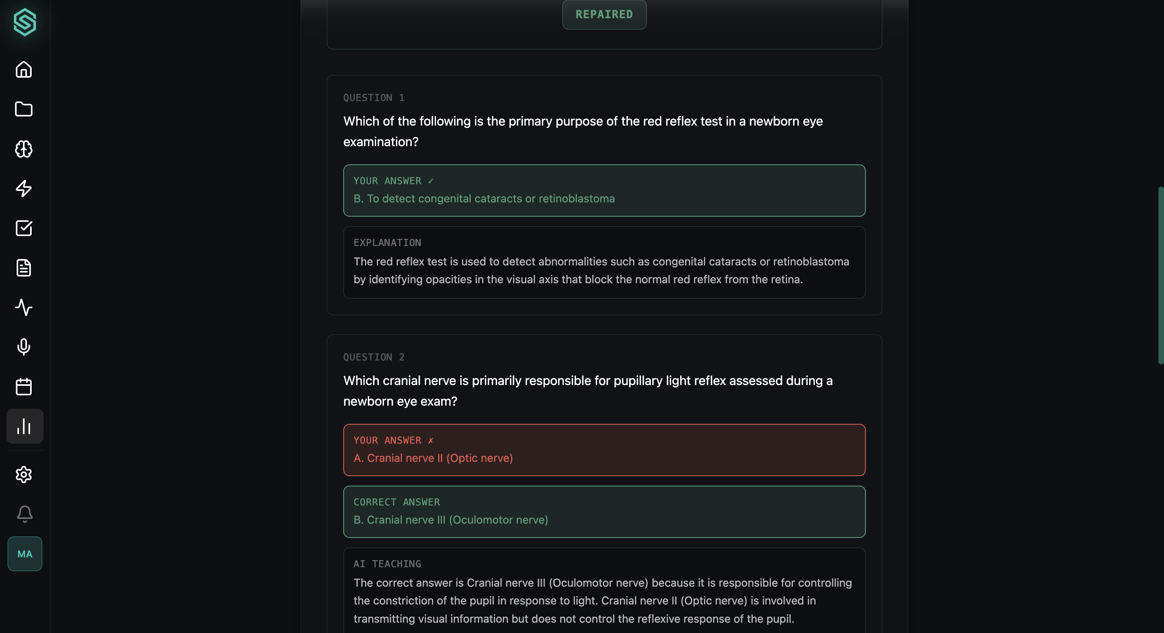Click the incorrect answer Cranial nerve II box
Image resolution: width=1164 pixels, height=633 pixels.
pos(604,450)
